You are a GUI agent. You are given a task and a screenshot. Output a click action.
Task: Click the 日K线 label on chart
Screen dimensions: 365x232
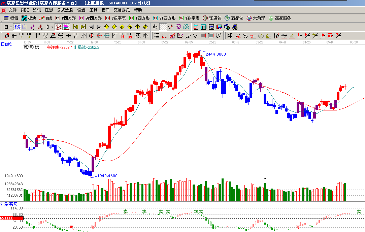[6, 44]
